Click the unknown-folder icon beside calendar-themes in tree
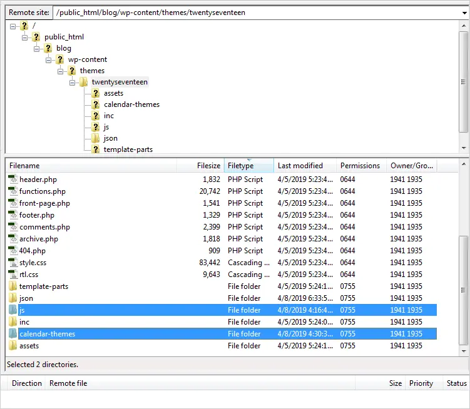This screenshot has width=470, height=409. pos(96,104)
